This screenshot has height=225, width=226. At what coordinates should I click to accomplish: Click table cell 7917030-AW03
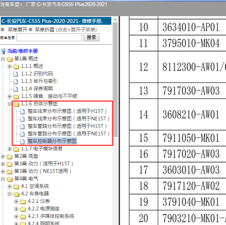pos(192,91)
